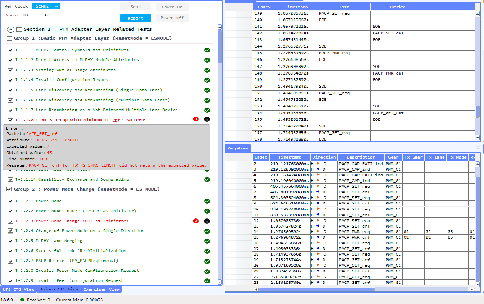Click the orange direction arrow for PACP_PWR_req row 14

pos(318,231)
